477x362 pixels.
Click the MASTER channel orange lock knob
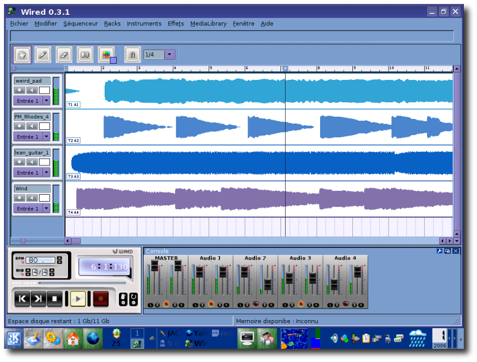166,303
